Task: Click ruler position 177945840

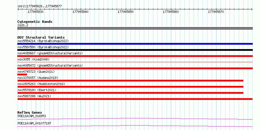Action: (x=81, y=12)
